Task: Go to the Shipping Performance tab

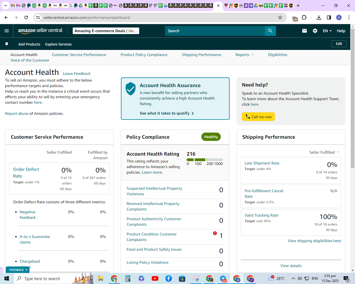Action: [x=202, y=55]
